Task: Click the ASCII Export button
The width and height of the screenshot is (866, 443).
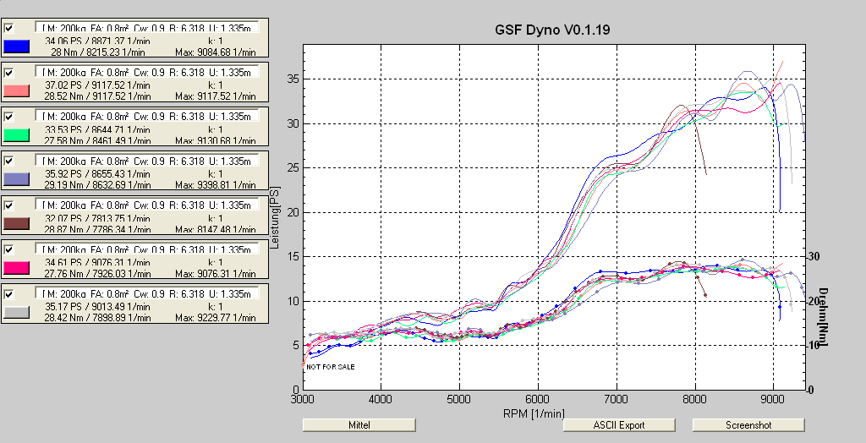Action: [618, 425]
